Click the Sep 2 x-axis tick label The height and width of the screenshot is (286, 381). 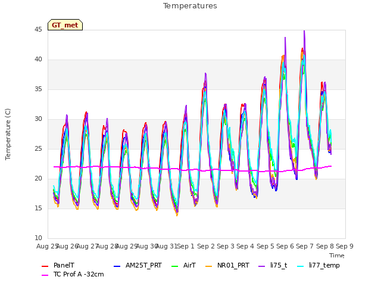click(206, 246)
